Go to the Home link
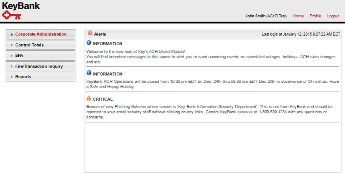This screenshot has height=174, width=345. 298,16
